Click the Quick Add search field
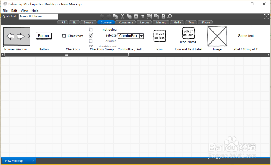Screen dimensions: 271x165 pos(38,17)
